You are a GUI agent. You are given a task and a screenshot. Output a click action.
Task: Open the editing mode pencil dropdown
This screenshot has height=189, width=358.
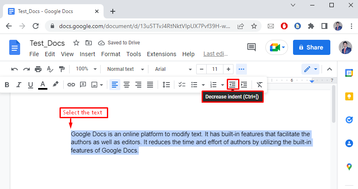point(310,69)
